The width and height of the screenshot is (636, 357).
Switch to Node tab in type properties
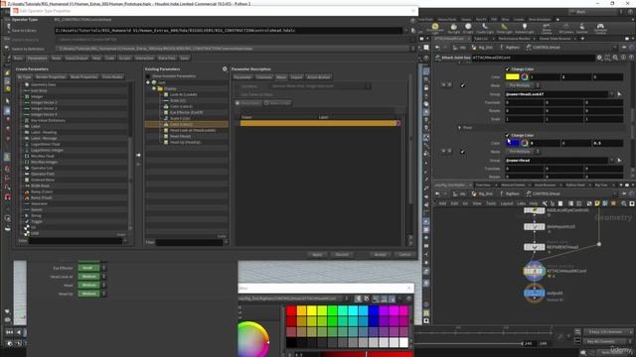pos(57,58)
